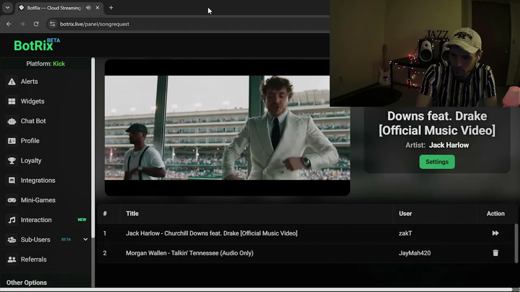Click the Jack Harlow music video player
Screen dimensions: 520x292
point(227,128)
